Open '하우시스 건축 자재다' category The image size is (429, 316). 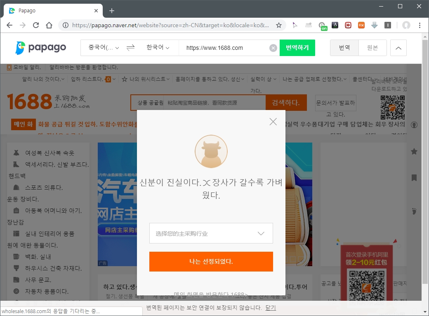coord(53,268)
